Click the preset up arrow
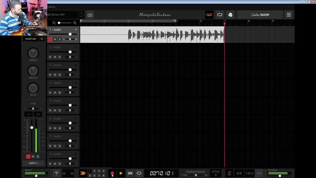 pos(81,13)
